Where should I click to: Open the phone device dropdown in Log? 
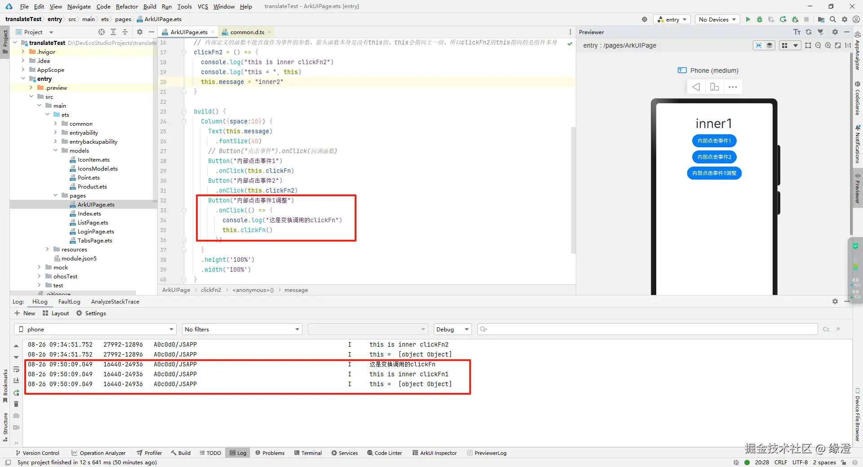click(x=95, y=329)
